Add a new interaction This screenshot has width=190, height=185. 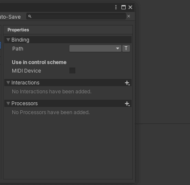127,83
